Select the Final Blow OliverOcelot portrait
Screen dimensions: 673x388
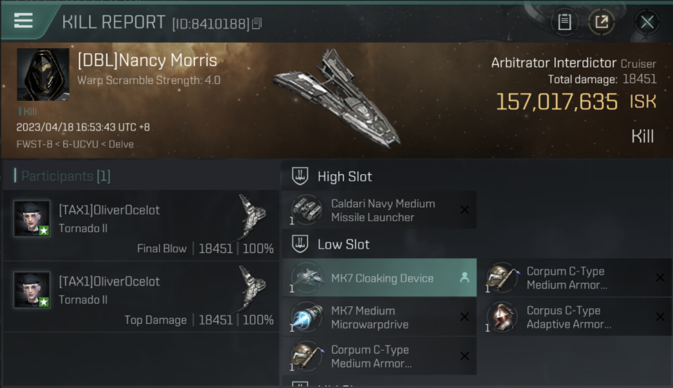(x=32, y=218)
